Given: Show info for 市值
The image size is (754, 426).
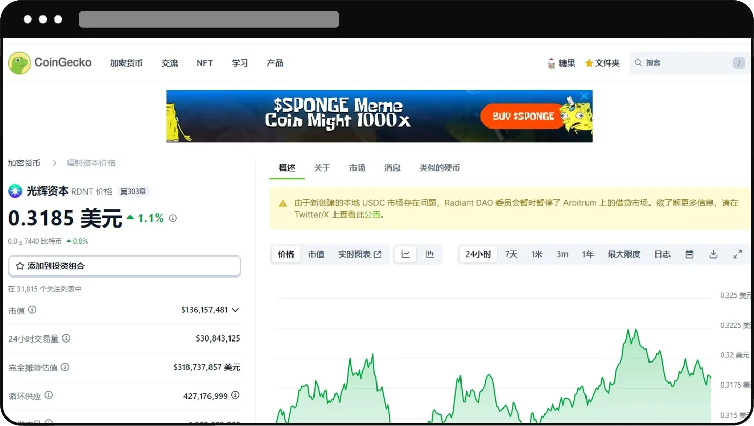Looking at the screenshot, I should point(32,310).
